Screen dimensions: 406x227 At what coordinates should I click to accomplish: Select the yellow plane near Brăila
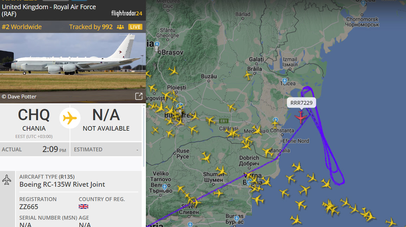point(248,75)
